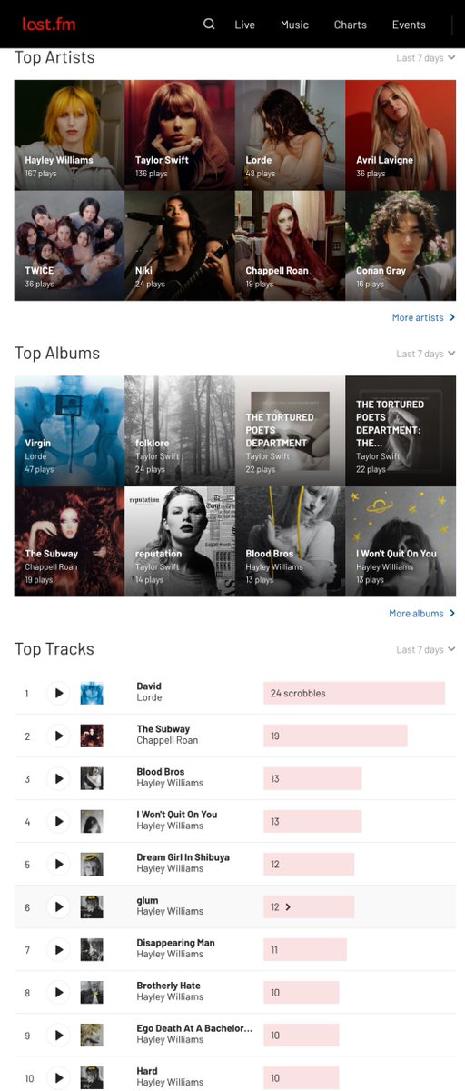The height and width of the screenshot is (1091, 465).
Task: Open Top Artists Last 7 days dropdown
Action: (x=426, y=58)
